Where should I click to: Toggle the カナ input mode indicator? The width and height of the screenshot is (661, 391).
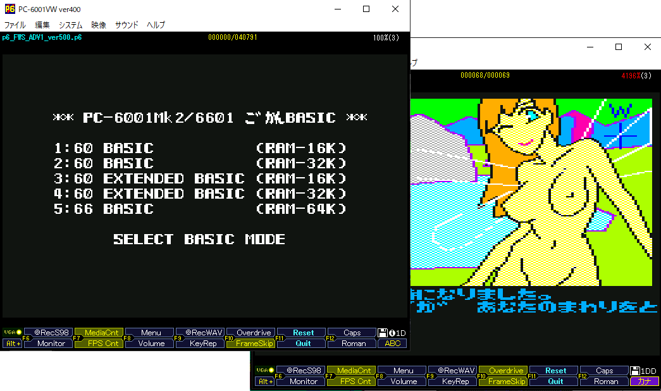click(645, 382)
